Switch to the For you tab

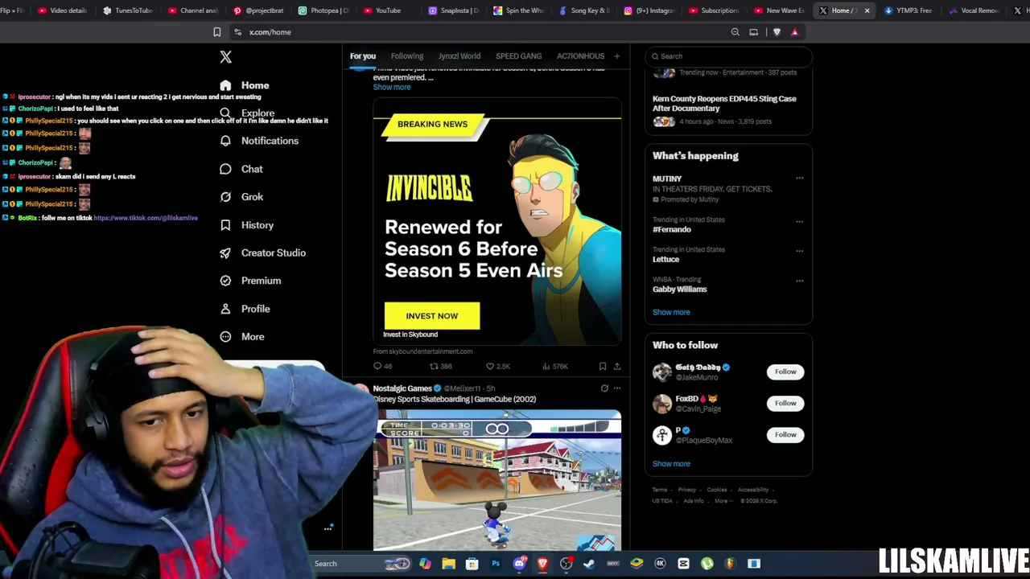point(363,56)
